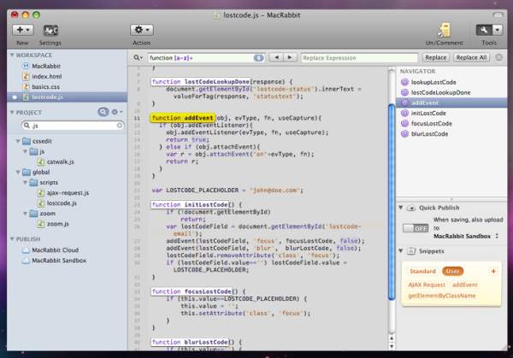Jump to initLostCode in Navigator
Screen dimensions: 513x358
tap(428, 113)
